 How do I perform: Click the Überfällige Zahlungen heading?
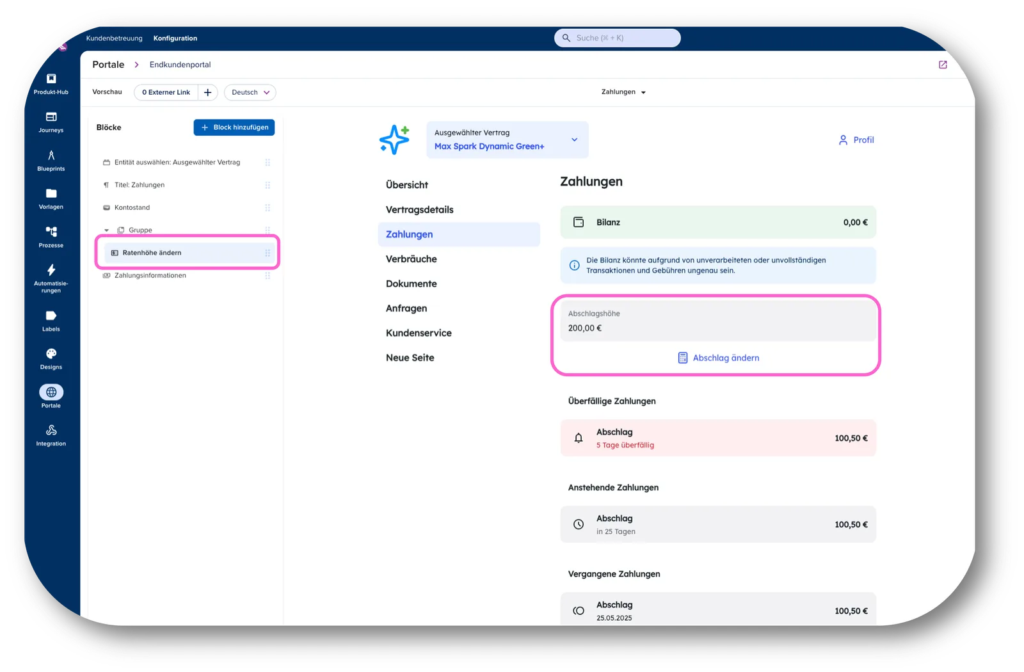612,401
